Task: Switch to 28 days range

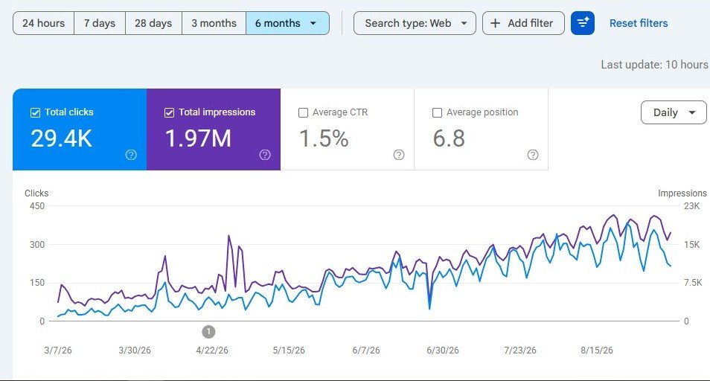Action: (x=153, y=23)
